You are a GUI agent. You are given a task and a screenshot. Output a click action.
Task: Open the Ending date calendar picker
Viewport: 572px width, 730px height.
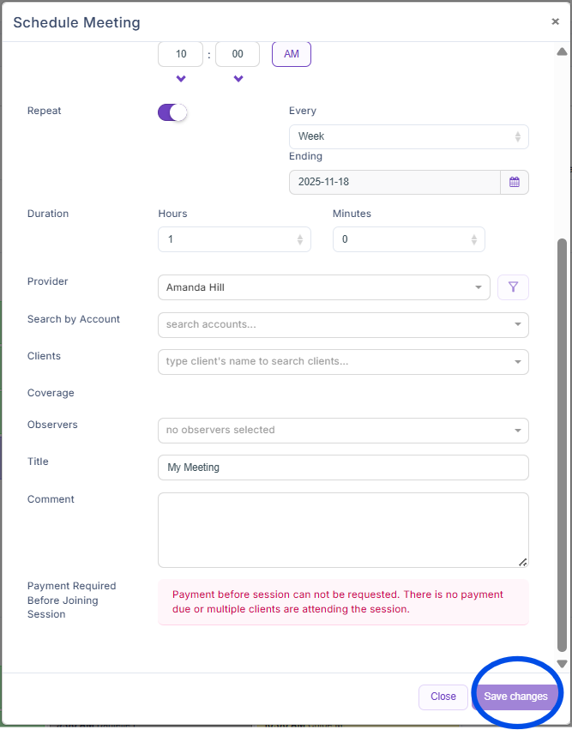pos(515,182)
